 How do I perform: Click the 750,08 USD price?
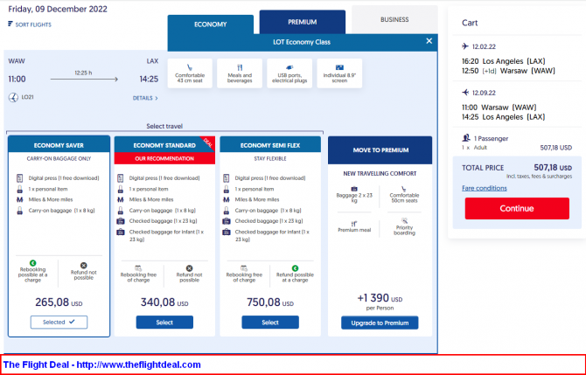tap(270, 302)
